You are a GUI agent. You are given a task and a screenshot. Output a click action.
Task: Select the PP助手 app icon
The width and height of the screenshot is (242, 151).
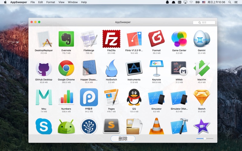tap(89, 97)
